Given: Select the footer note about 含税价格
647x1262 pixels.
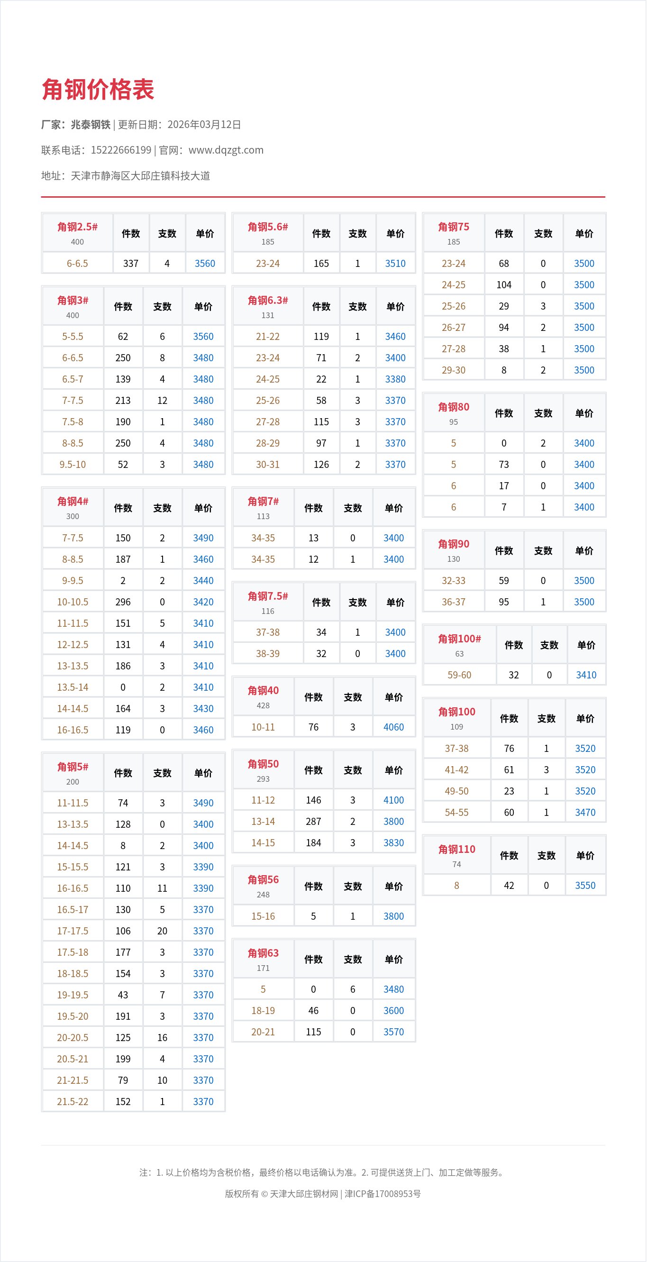Looking at the screenshot, I should pos(323,1172).
